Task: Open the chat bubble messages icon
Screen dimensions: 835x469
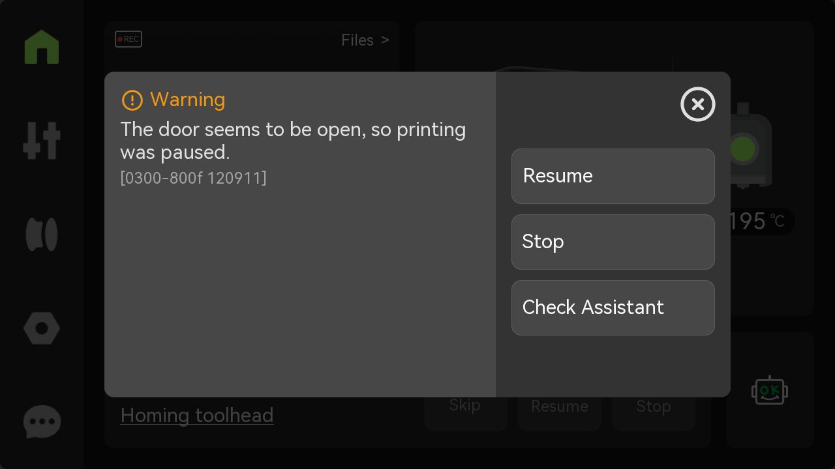Action: coord(42,422)
